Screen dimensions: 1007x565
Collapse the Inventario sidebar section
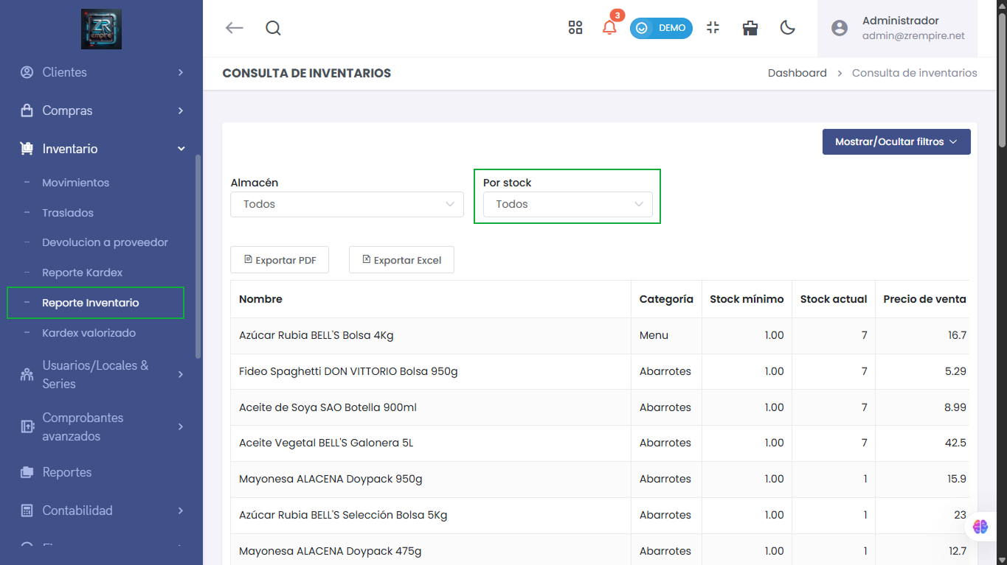click(102, 149)
